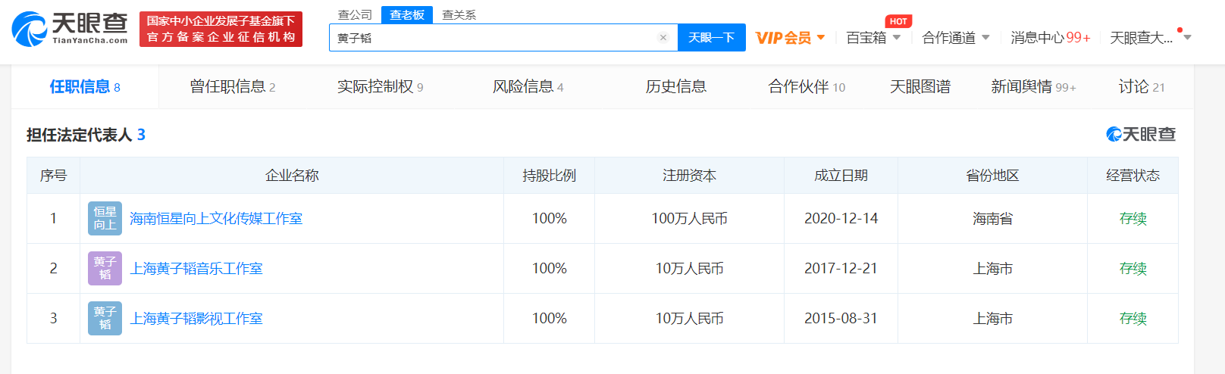The image size is (1225, 374).
Task: Open 上海黄子韬影视工作室 link
Action: point(196,319)
